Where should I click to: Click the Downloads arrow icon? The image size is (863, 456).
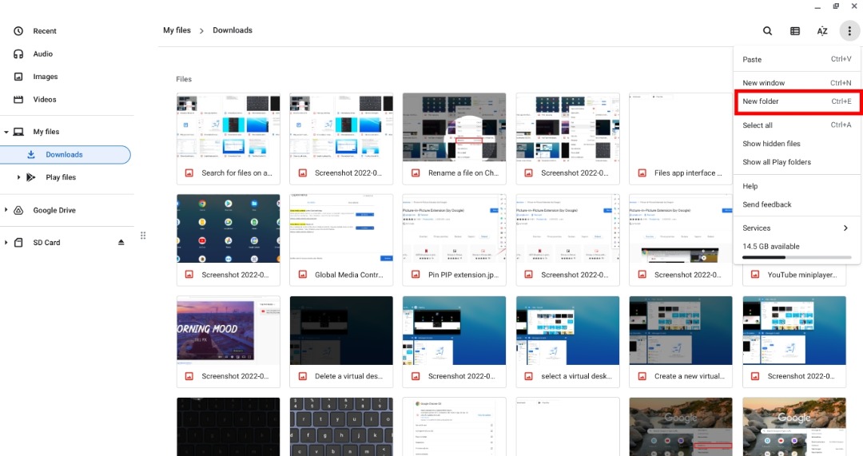point(31,155)
